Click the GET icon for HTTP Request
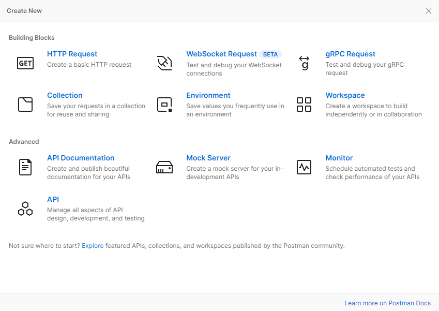The width and height of the screenshot is (439, 311). [25, 63]
